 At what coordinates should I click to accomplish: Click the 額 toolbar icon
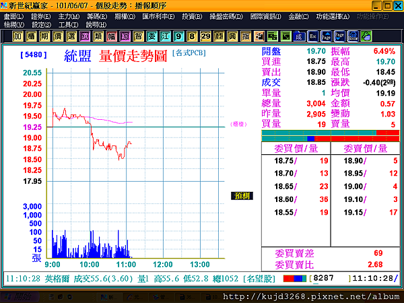pyautogui.click(x=219, y=36)
